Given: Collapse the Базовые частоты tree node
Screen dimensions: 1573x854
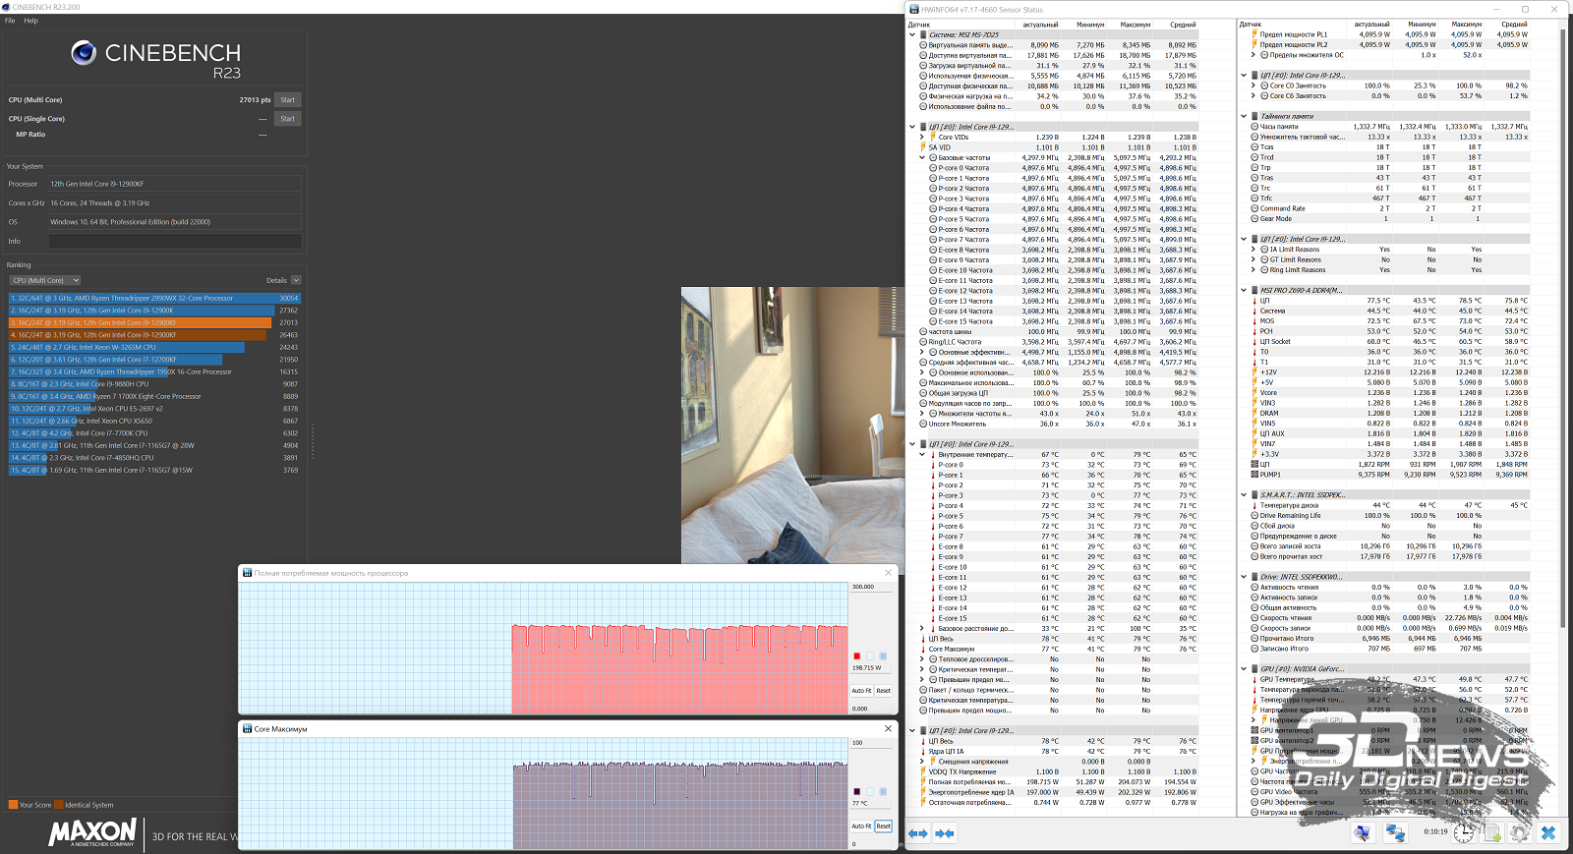Looking at the screenshot, I should click(922, 157).
